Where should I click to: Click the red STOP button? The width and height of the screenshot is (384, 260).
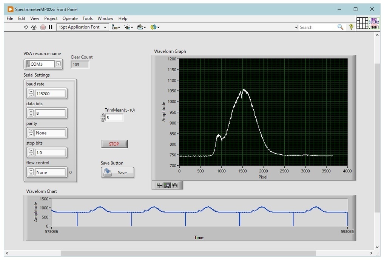click(x=114, y=144)
